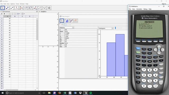Choose Multiple Variable Analysis icon
The width and height of the screenshot is (169, 95).
point(76,21)
